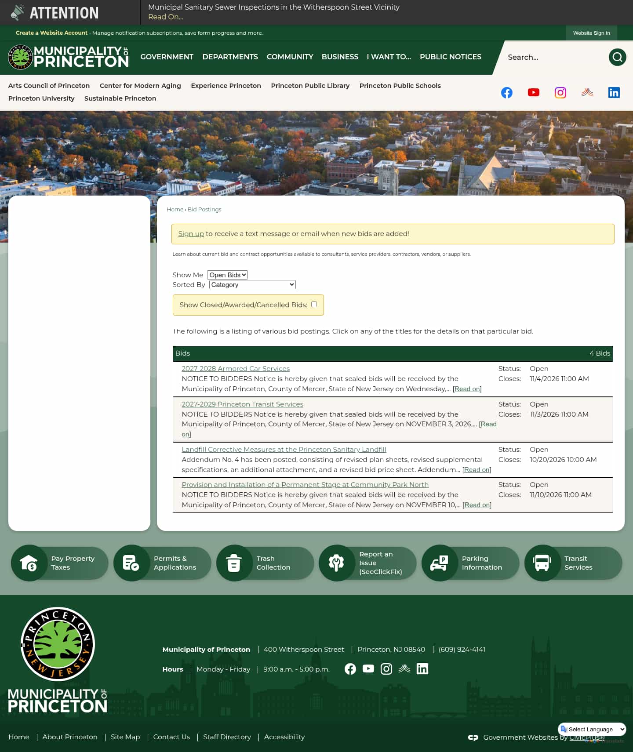633x752 pixels.
Task: Click the search magnifier icon button
Action: pyautogui.click(x=617, y=57)
